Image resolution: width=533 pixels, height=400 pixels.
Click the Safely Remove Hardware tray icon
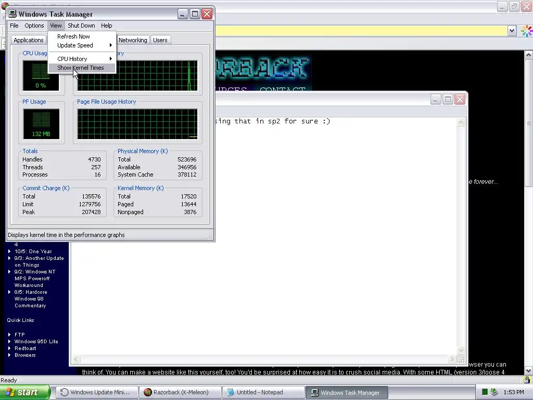[494, 392]
